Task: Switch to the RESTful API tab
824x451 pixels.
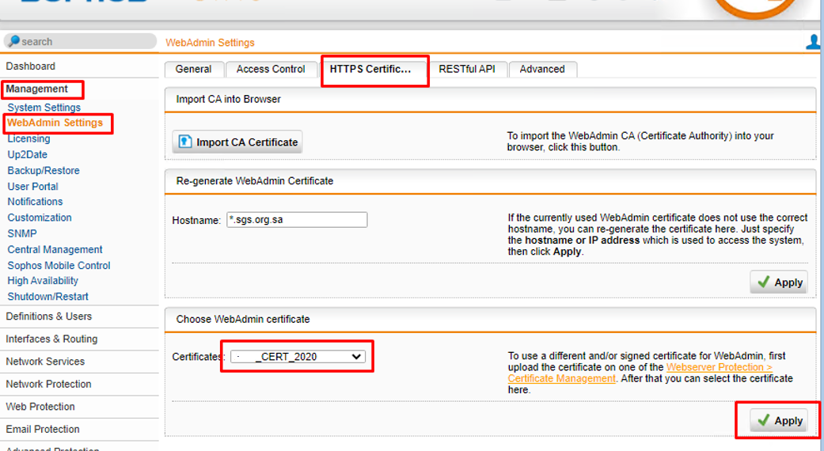Action: 467,70
